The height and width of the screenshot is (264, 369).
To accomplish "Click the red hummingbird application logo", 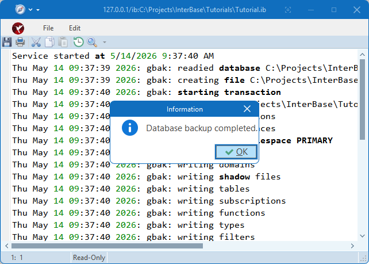I will (x=18, y=28).
